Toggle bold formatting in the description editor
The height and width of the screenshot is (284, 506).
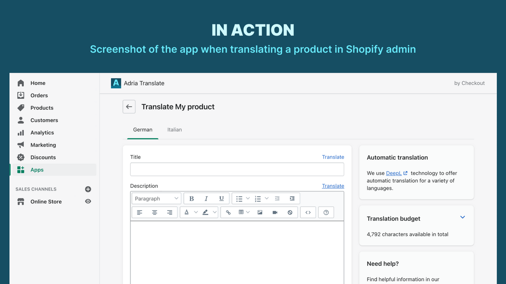[191, 198]
